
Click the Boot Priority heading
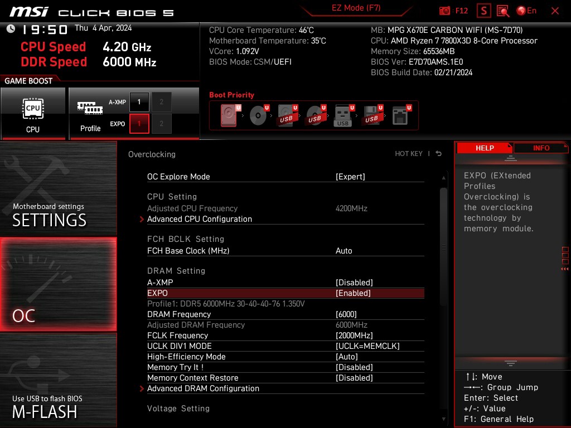pyautogui.click(x=231, y=95)
